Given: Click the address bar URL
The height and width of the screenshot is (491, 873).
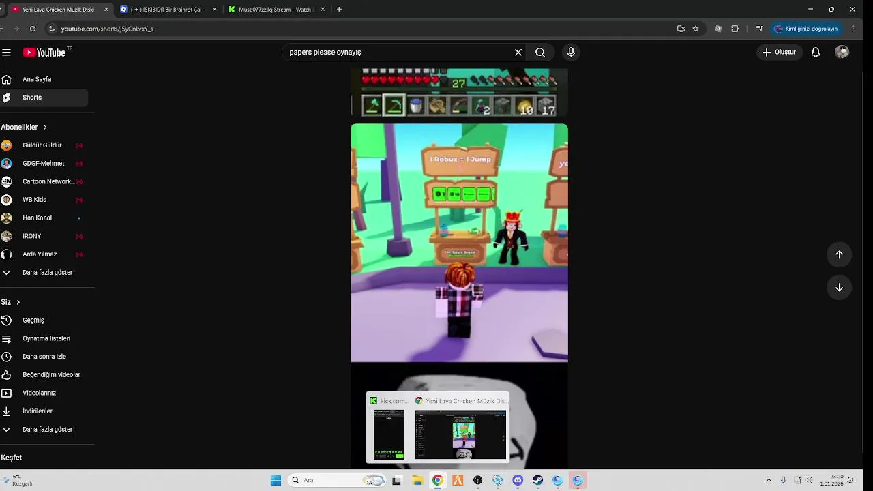Looking at the screenshot, I should click(x=107, y=29).
